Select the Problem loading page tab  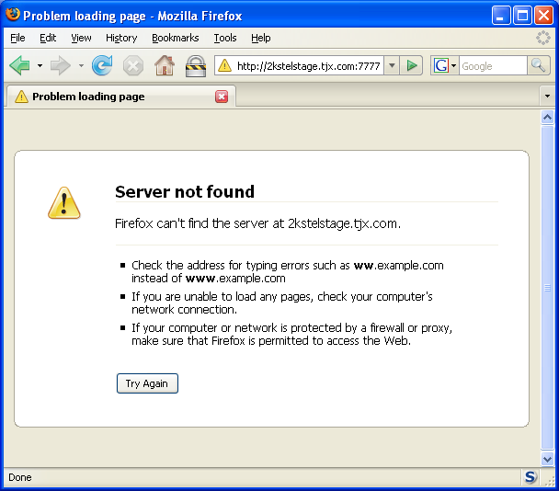tap(121, 97)
